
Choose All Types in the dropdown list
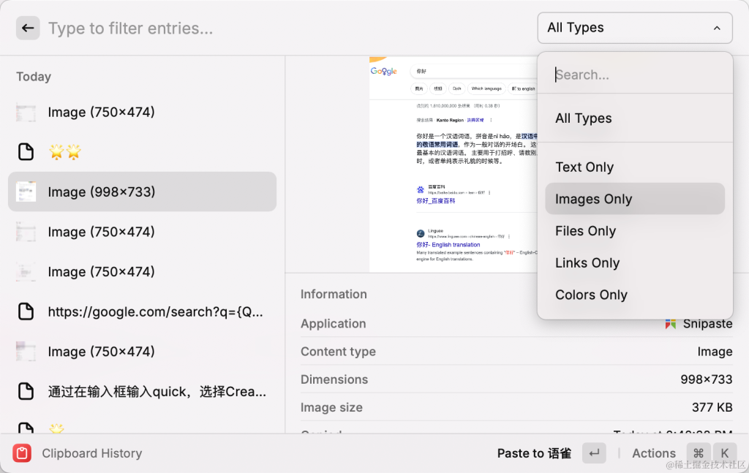point(635,118)
